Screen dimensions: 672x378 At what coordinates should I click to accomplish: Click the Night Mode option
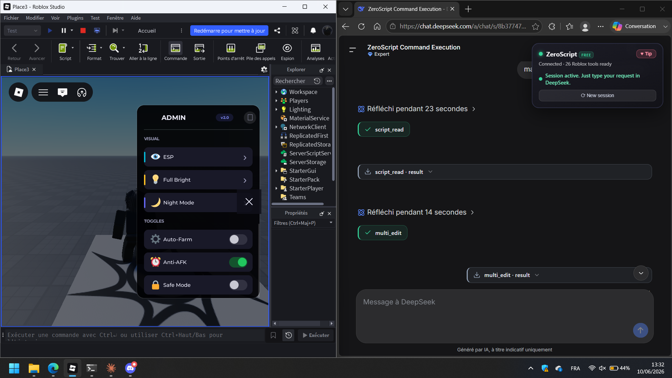pyautogui.click(x=191, y=203)
